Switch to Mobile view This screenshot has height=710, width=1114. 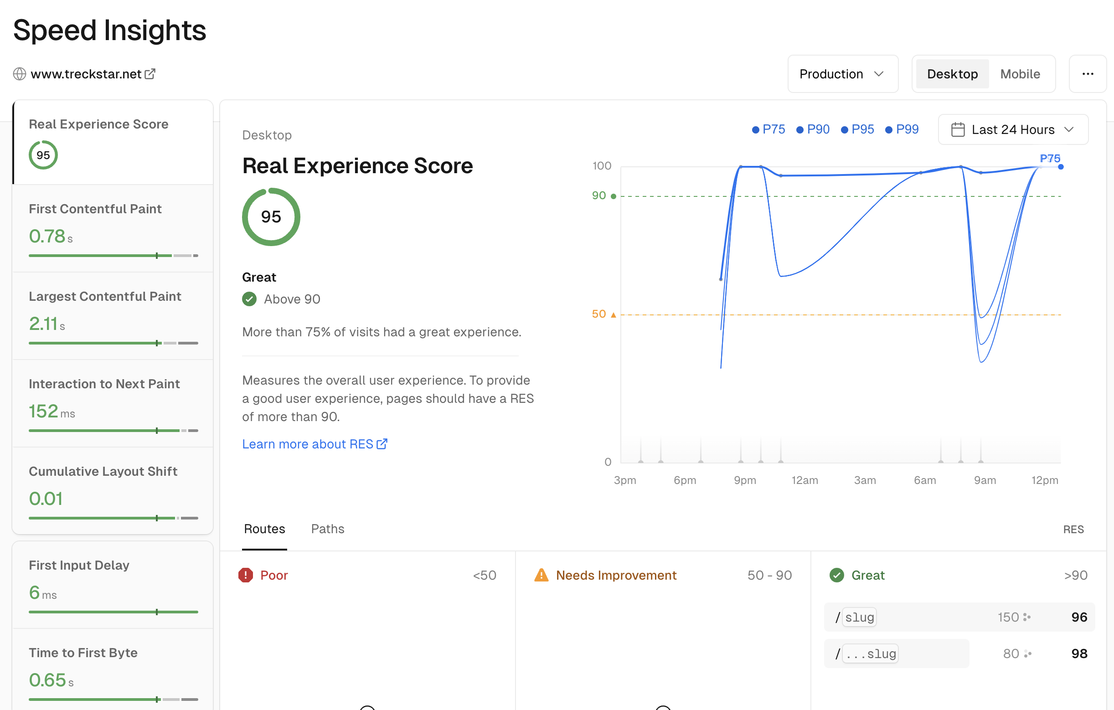click(x=1020, y=73)
